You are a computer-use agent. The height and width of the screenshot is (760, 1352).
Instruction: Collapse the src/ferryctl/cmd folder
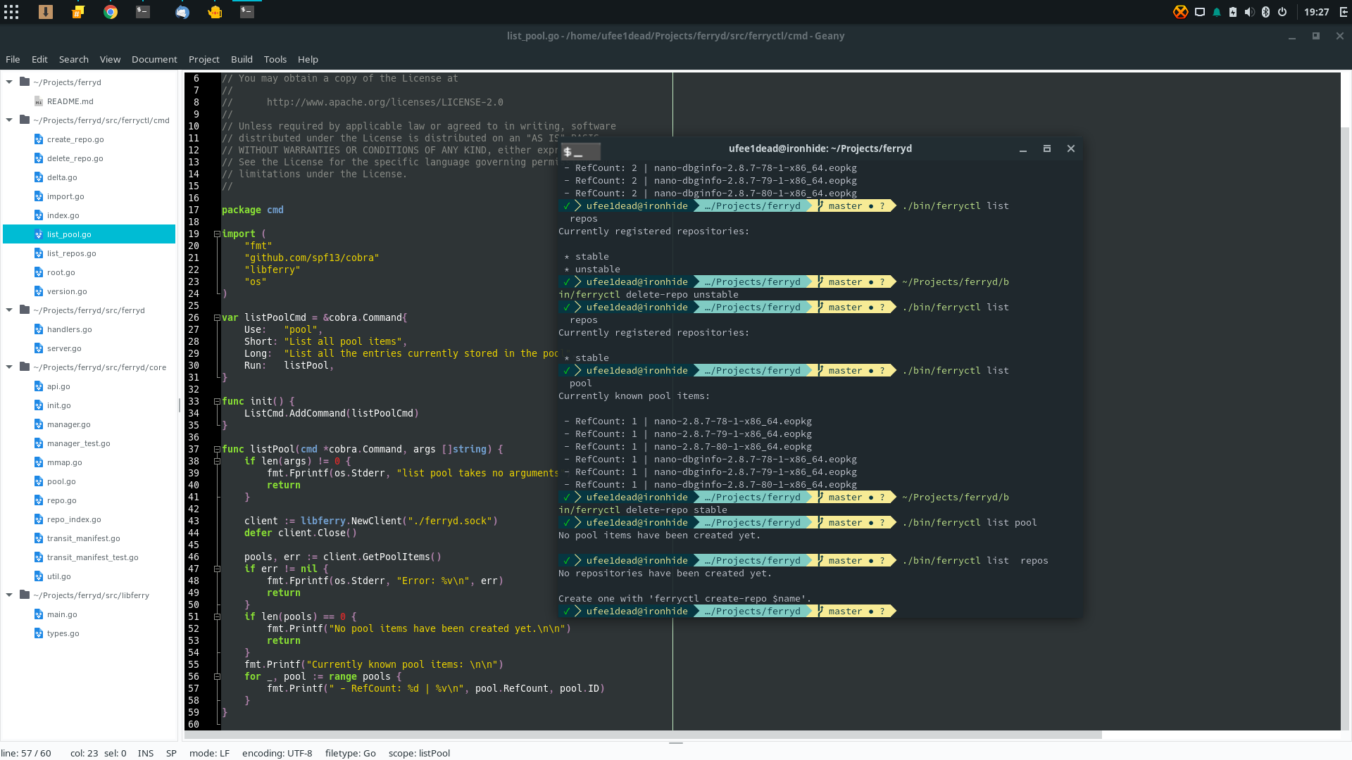[x=9, y=120]
